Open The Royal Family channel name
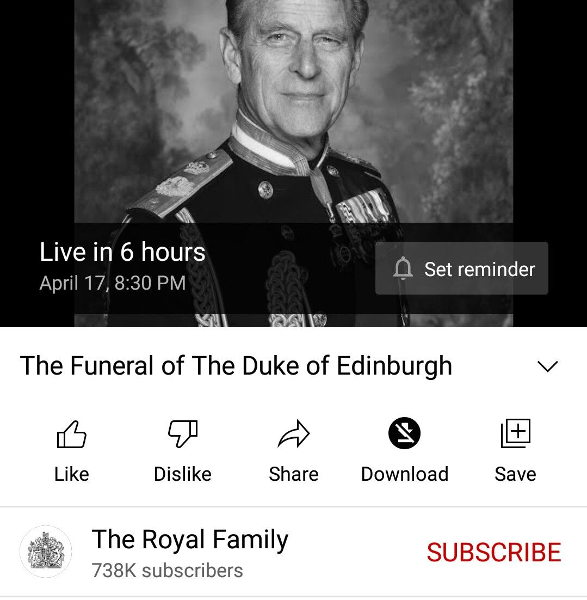587x600 pixels. coord(190,540)
